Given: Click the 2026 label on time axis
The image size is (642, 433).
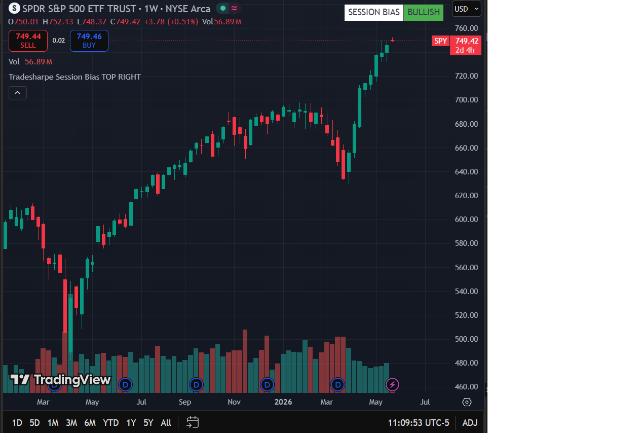Looking at the screenshot, I should click(283, 402).
